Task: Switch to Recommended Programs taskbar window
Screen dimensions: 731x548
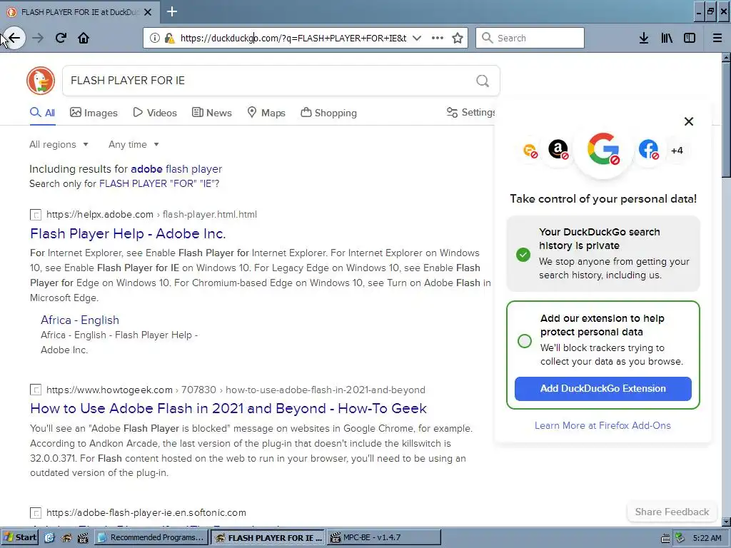Action: coord(151,537)
